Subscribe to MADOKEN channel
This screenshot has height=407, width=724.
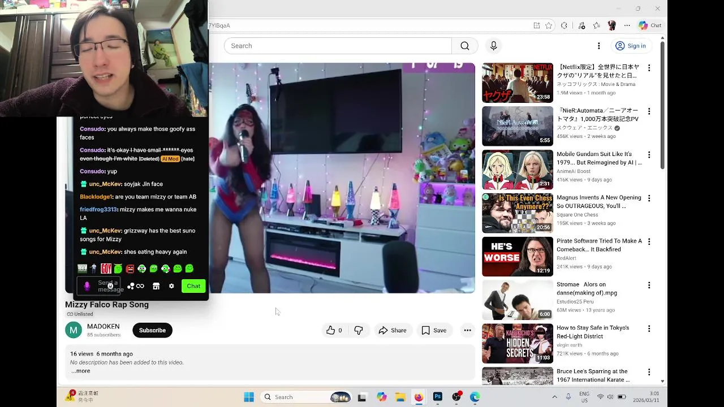(152, 330)
